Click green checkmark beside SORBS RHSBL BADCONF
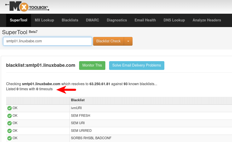This screenshot has height=142, width=232. (9, 138)
